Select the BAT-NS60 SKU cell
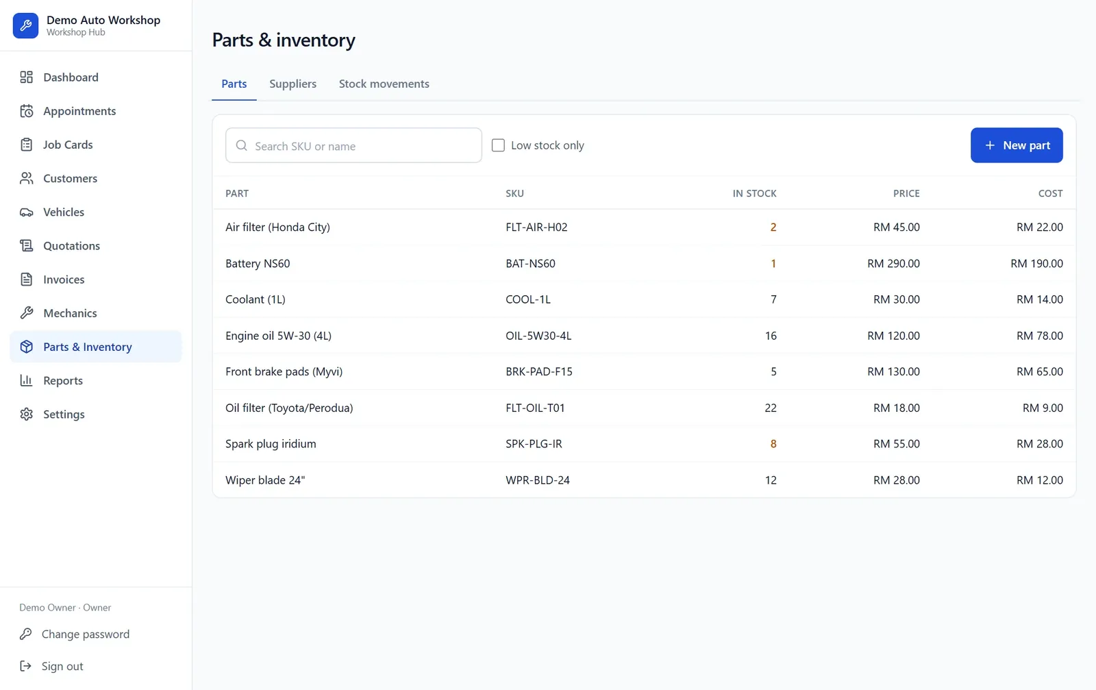Screen dimensions: 1096x690 point(530,263)
